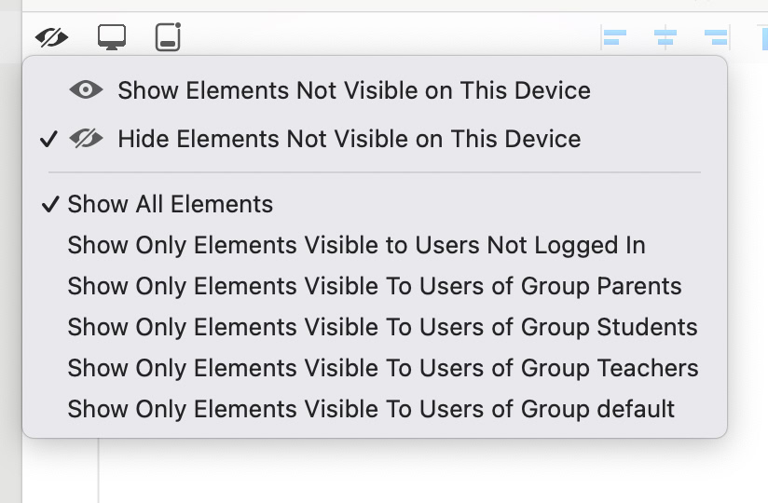Click the crossed-eye visibility toolbar icon
Image resolution: width=768 pixels, height=503 pixels.
[52, 37]
